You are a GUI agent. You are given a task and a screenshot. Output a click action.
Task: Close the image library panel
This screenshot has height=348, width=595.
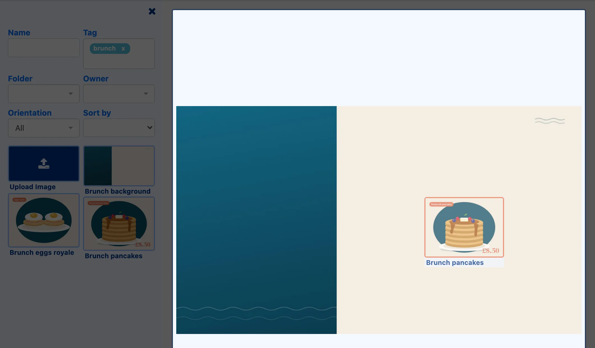152,11
